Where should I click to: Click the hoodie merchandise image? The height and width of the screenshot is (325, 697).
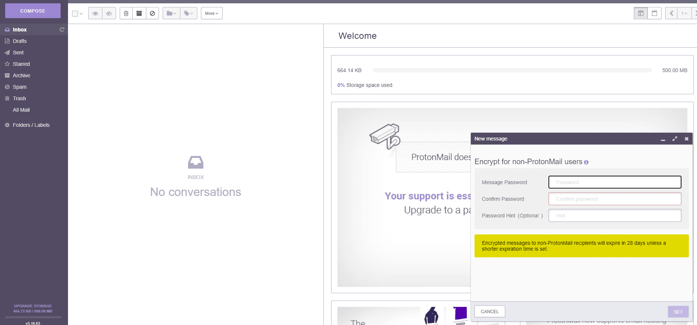coord(431,316)
